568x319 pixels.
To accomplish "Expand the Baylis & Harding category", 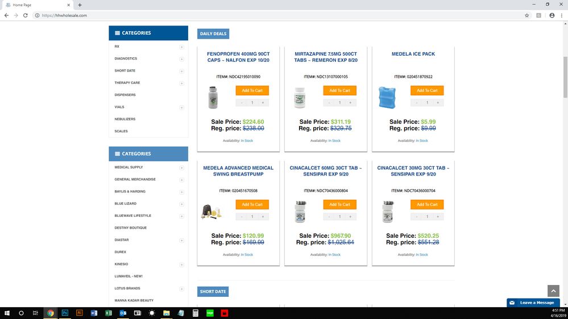I will click(181, 192).
